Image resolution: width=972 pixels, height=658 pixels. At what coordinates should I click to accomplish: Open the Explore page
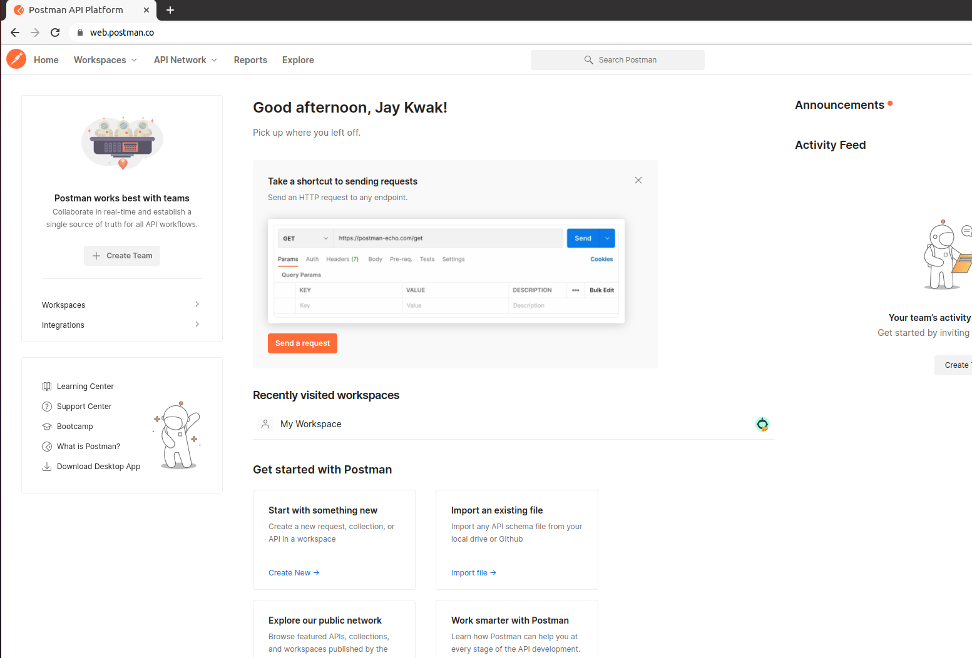[298, 60]
